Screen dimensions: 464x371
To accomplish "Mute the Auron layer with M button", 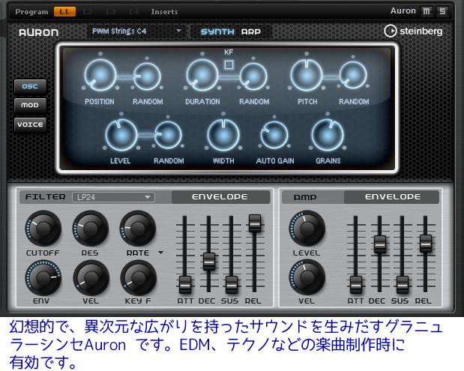I will [427, 11].
